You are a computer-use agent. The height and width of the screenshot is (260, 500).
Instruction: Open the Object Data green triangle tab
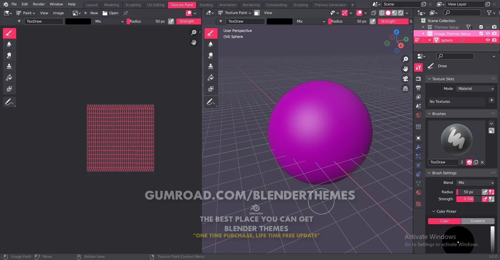click(418, 184)
